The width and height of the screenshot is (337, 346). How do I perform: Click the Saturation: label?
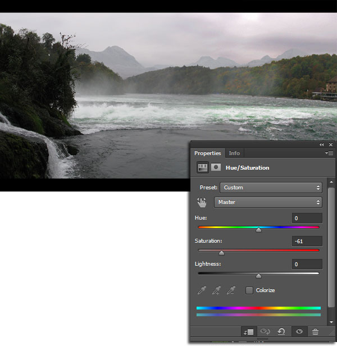[x=208, y=241]
